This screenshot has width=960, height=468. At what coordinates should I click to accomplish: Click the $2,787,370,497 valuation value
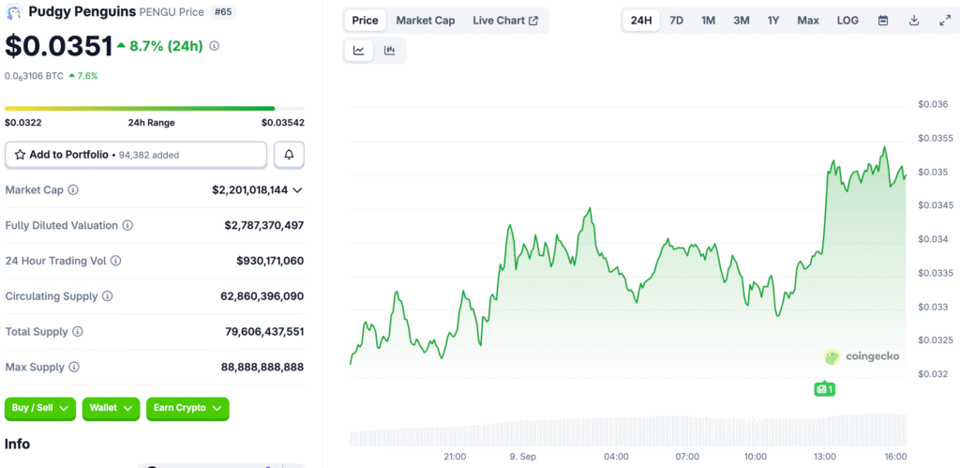coord(263,225)
